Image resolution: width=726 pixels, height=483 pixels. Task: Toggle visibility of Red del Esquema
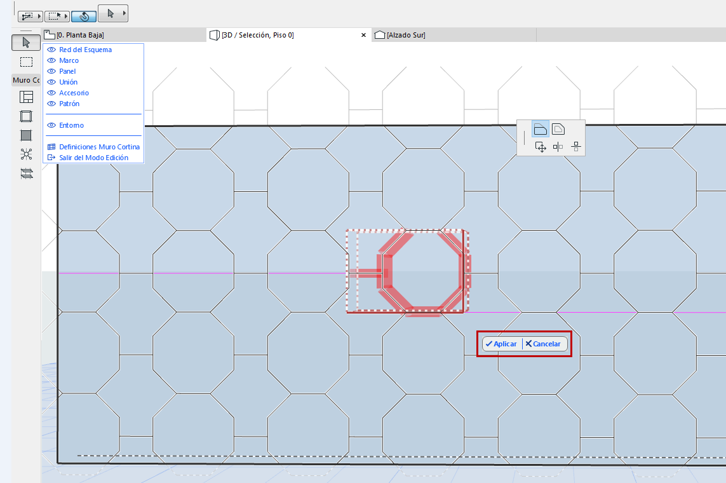[51, 49]
